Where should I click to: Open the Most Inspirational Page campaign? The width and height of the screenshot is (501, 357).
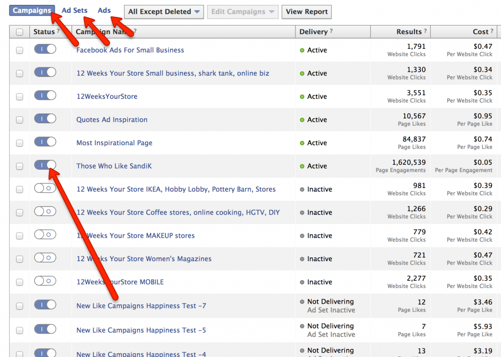[x=114, y=142]
